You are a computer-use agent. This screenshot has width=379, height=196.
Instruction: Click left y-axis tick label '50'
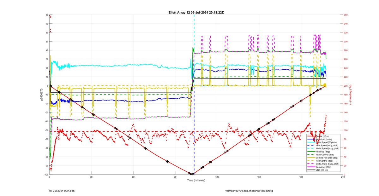click(47, 42)
